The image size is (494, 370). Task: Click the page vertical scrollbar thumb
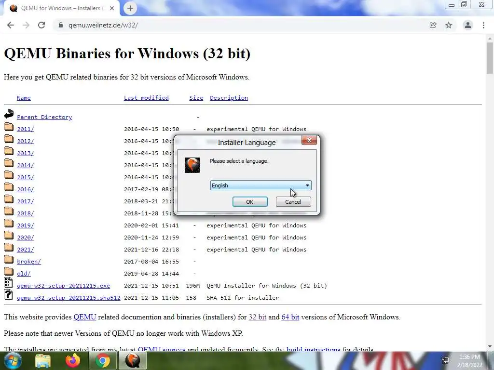tap(490, 58)
